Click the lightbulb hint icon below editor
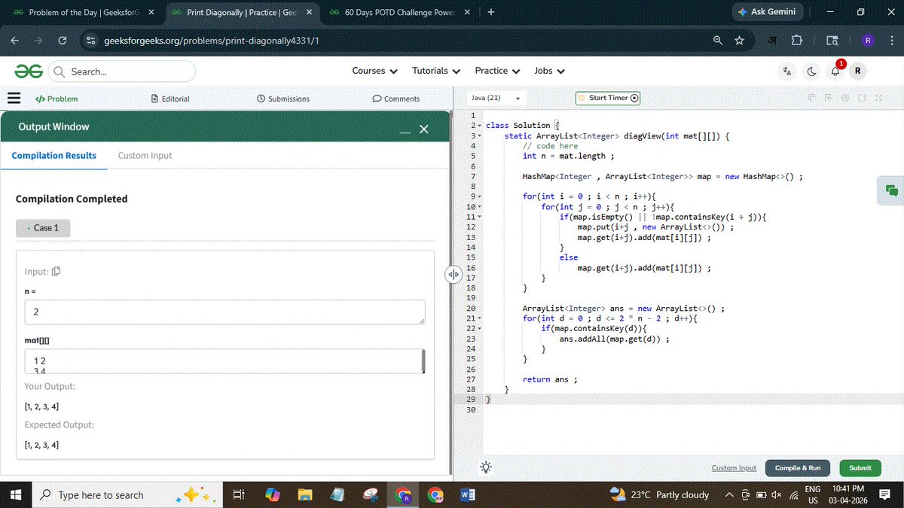This screenshot has height=508, width=904. click(487, 467)
